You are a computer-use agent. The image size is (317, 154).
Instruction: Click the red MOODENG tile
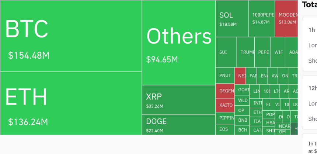pos(286,19)
